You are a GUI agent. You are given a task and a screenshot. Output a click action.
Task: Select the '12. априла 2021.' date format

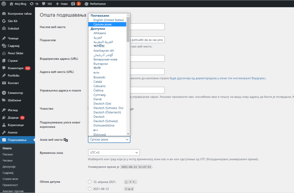[90, 182]
